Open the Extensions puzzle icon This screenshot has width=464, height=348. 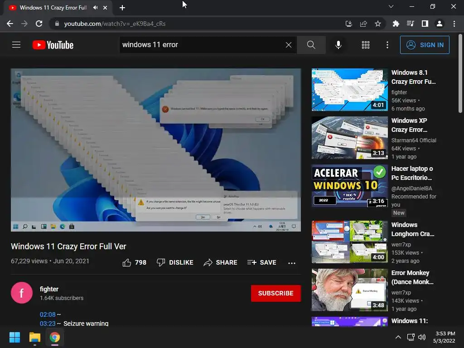(396, 24)
